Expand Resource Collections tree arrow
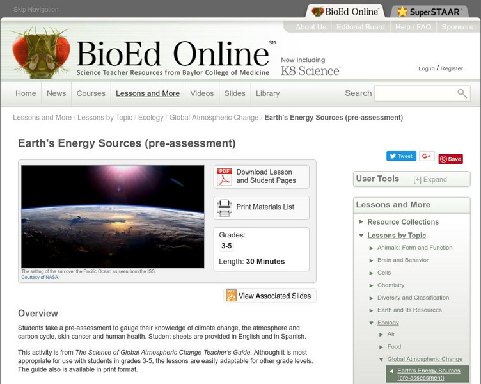481x384 pixels. coord(361,221)
